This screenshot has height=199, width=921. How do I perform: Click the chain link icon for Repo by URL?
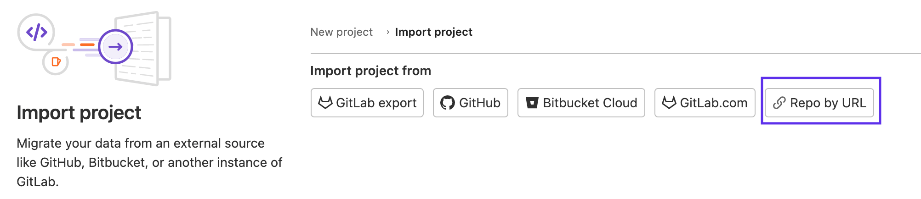coord(779,103)
